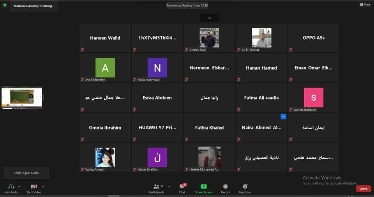Click the name HUAWEI Y7 Pri...
This screenshot has width=374, height=197.
point(157,128)
